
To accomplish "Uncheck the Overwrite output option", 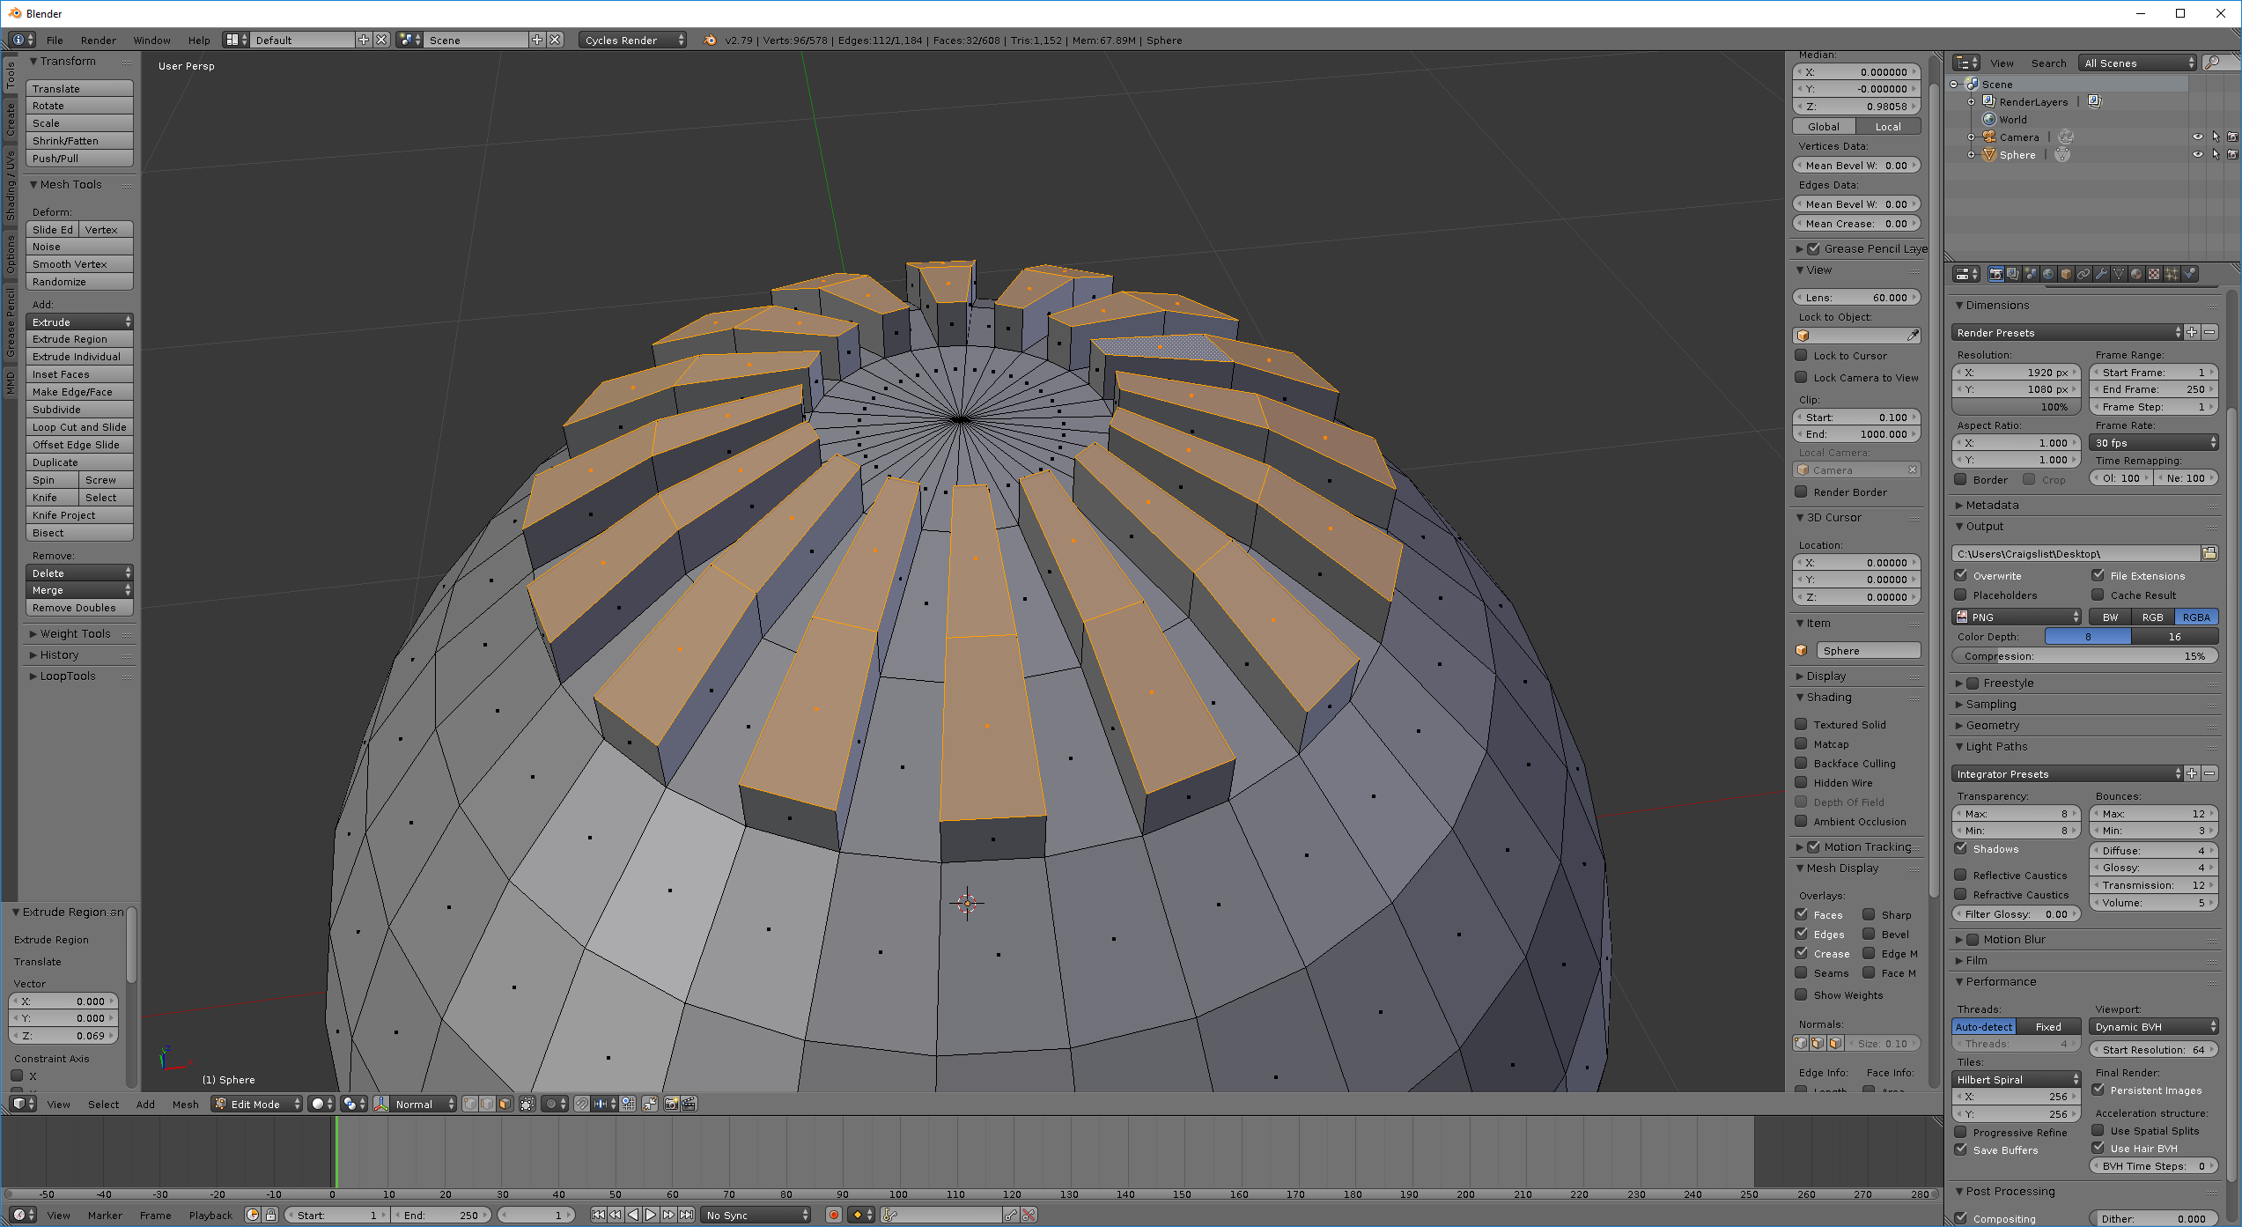I will coord(1961,575).
